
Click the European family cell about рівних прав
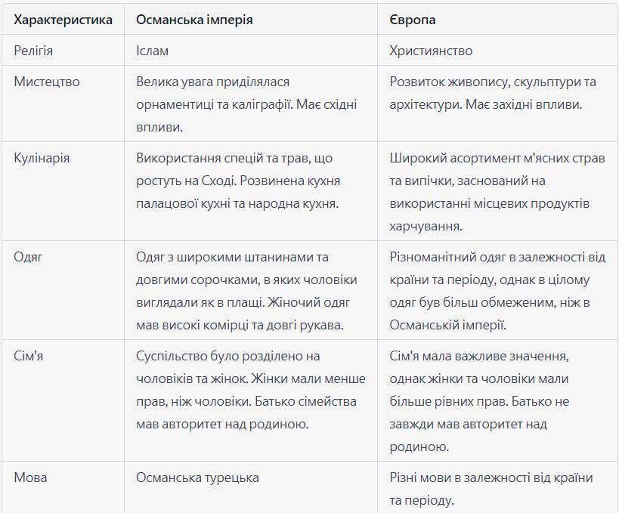pos(479,401)
